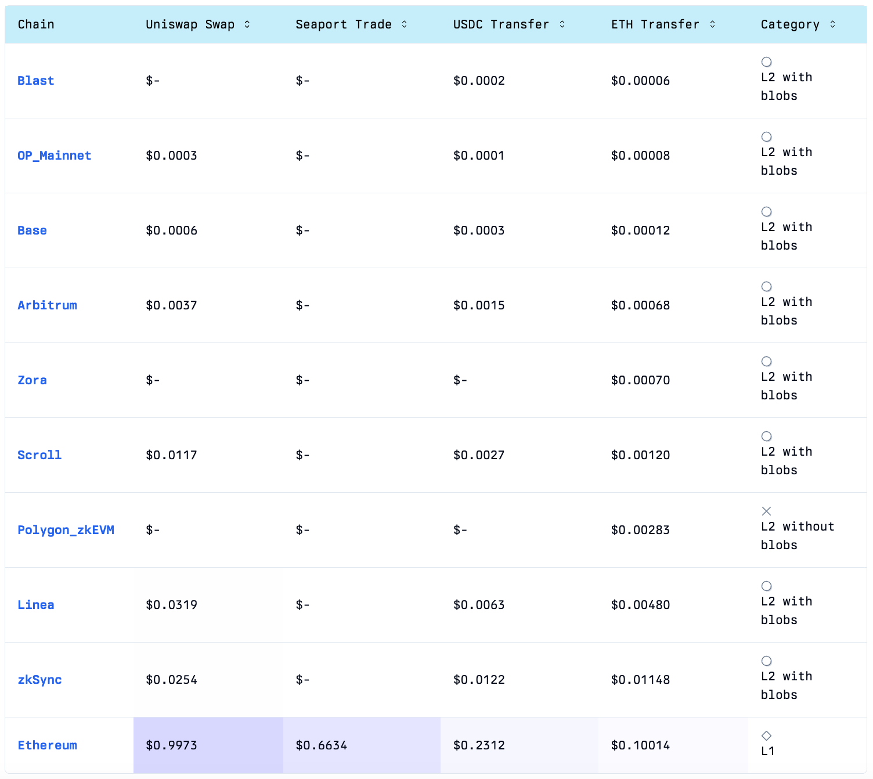Screen dimensions: 873x779
Task: Open the zkSync chain link
Action: [x=39, y=680]
